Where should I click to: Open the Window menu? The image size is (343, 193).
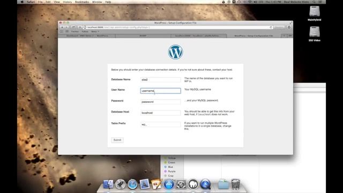point(97,2)
